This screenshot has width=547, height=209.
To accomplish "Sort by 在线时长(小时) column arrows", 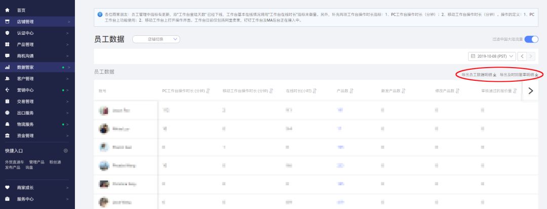I will (x=315, y=91).
